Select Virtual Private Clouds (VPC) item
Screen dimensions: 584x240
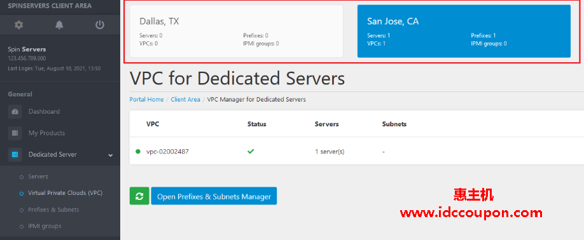(65, 193)
